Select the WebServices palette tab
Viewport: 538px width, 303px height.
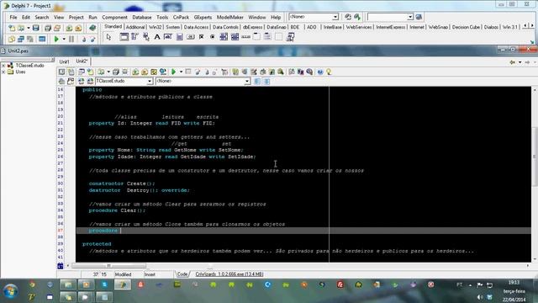359,27
